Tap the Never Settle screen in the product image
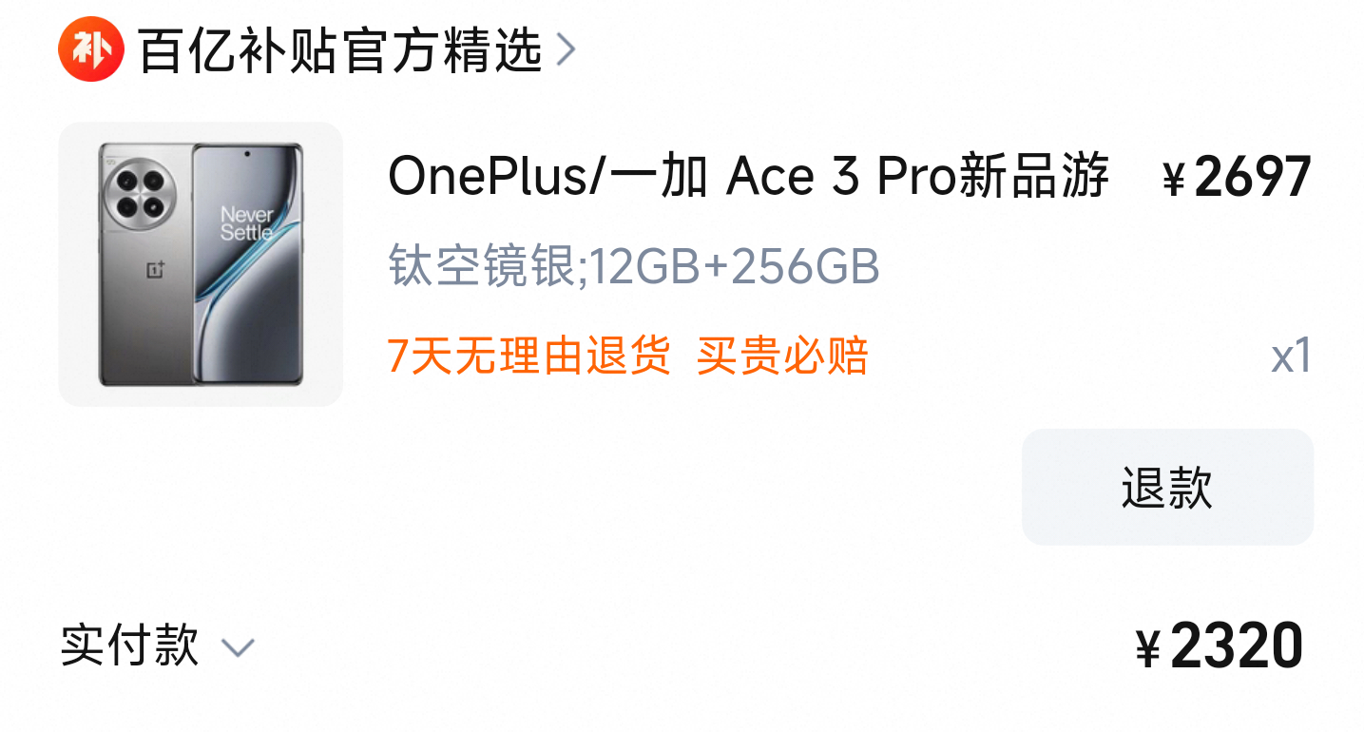The width and height of the screenshot is (1364, 732). [x=248, y=263]
